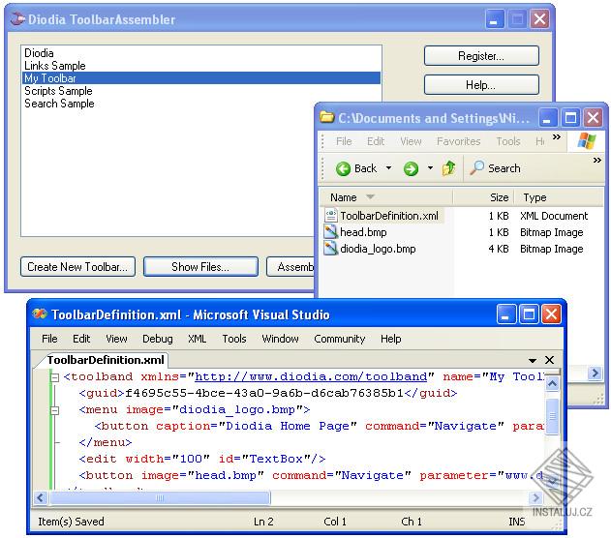Open Forward button history dropdown arrow

[430, 168]
